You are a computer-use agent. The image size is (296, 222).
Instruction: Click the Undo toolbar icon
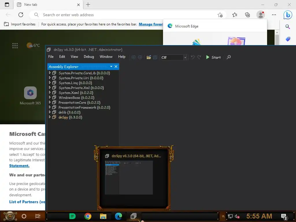(x=193, y=57)
